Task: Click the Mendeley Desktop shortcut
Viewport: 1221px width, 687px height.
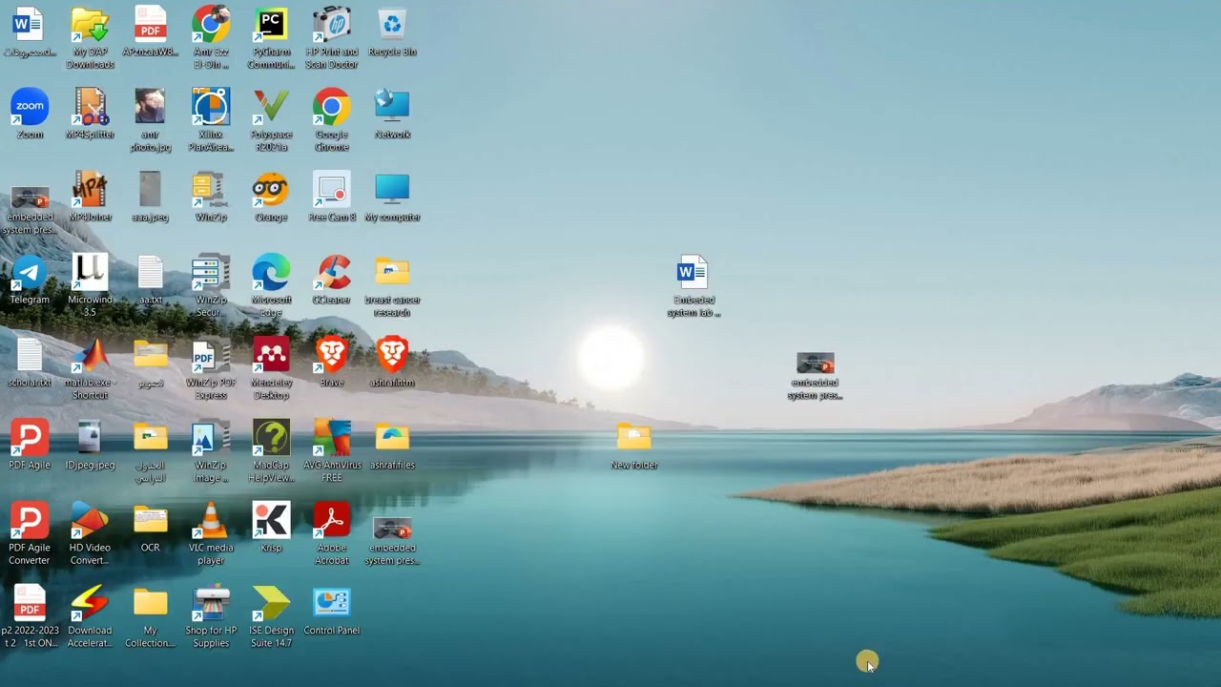Action: point(271,369)
